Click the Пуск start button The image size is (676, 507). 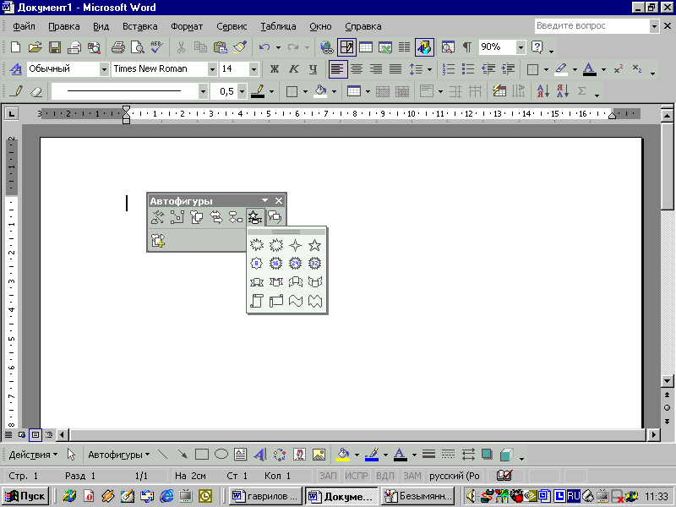[26, 496]
